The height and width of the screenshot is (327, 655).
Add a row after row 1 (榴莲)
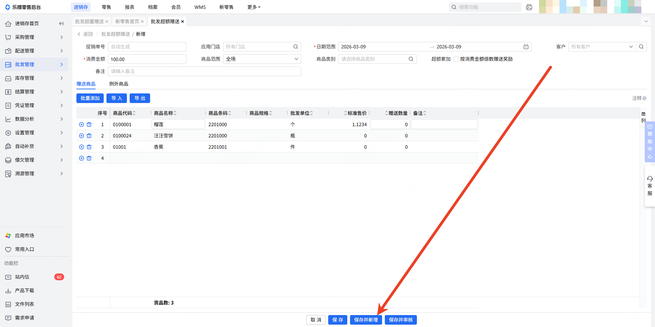click(x=82, y=124)
